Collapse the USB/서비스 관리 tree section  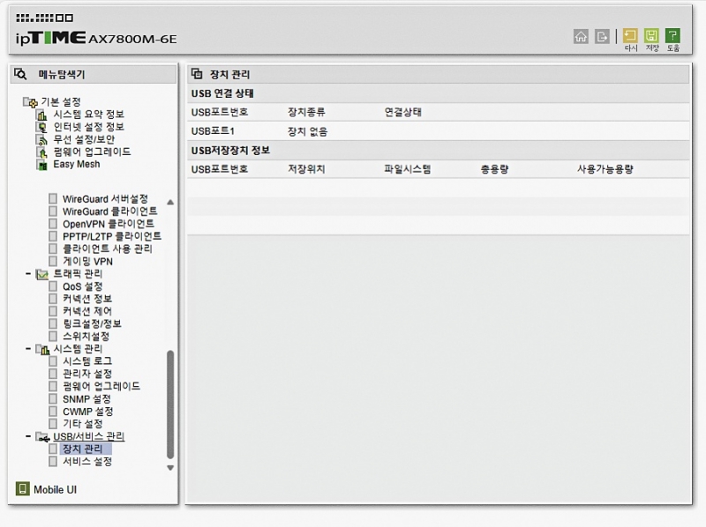click(28, 436)
